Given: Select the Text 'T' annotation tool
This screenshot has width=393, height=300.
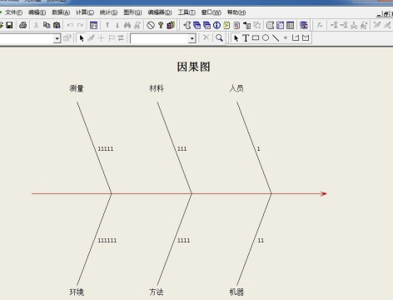Looking at the screenshot, I should click(x=246, y=38).
